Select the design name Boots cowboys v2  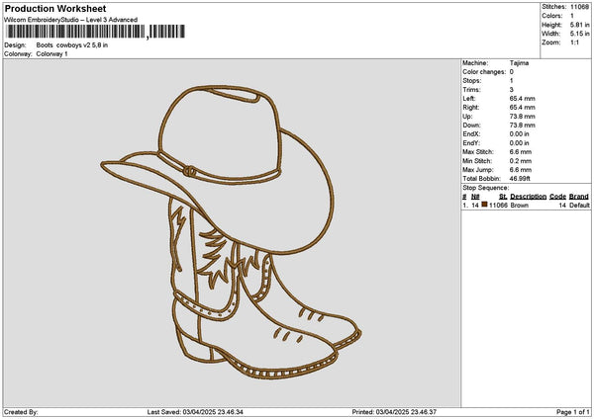71,45
